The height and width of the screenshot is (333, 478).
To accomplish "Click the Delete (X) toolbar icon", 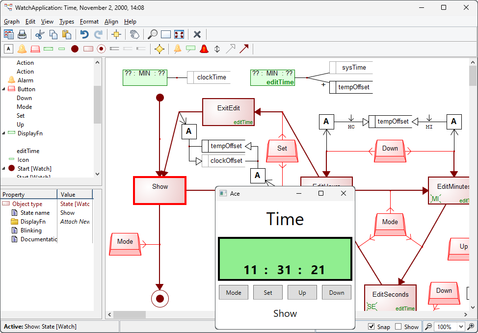I will point(197,34).
